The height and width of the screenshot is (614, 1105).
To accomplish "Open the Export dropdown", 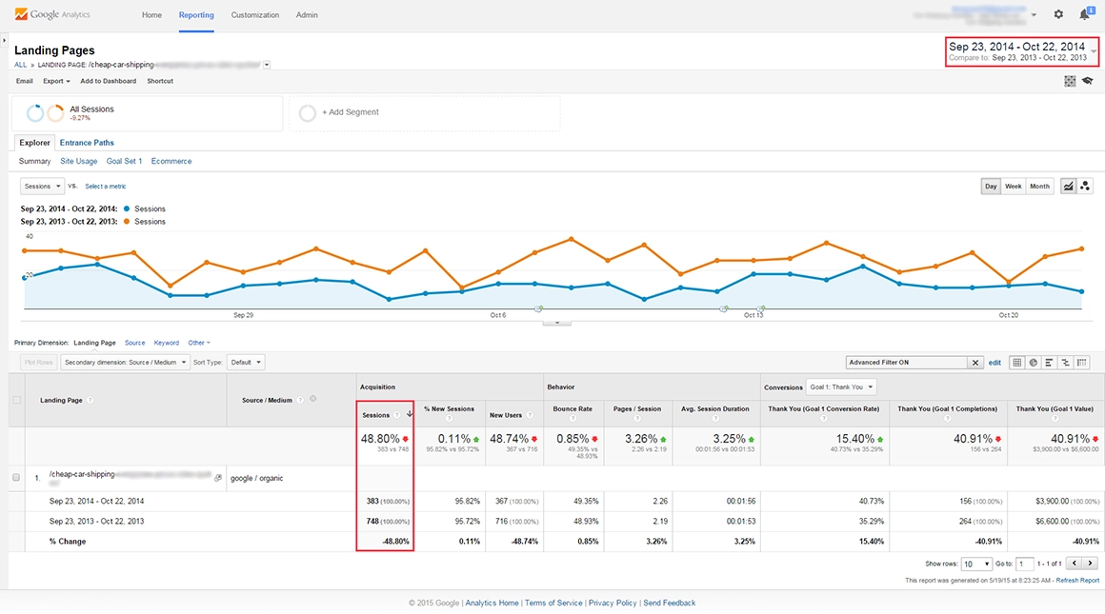I will (56, 81).
